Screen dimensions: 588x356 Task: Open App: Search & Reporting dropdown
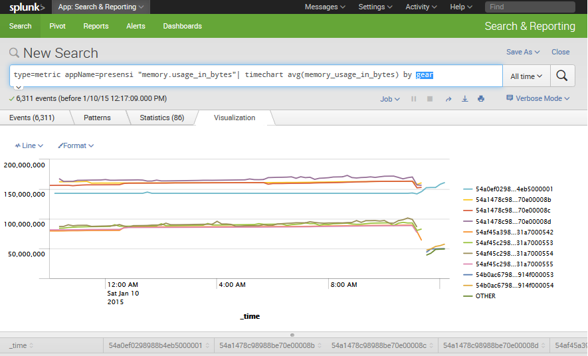point(101,7)
